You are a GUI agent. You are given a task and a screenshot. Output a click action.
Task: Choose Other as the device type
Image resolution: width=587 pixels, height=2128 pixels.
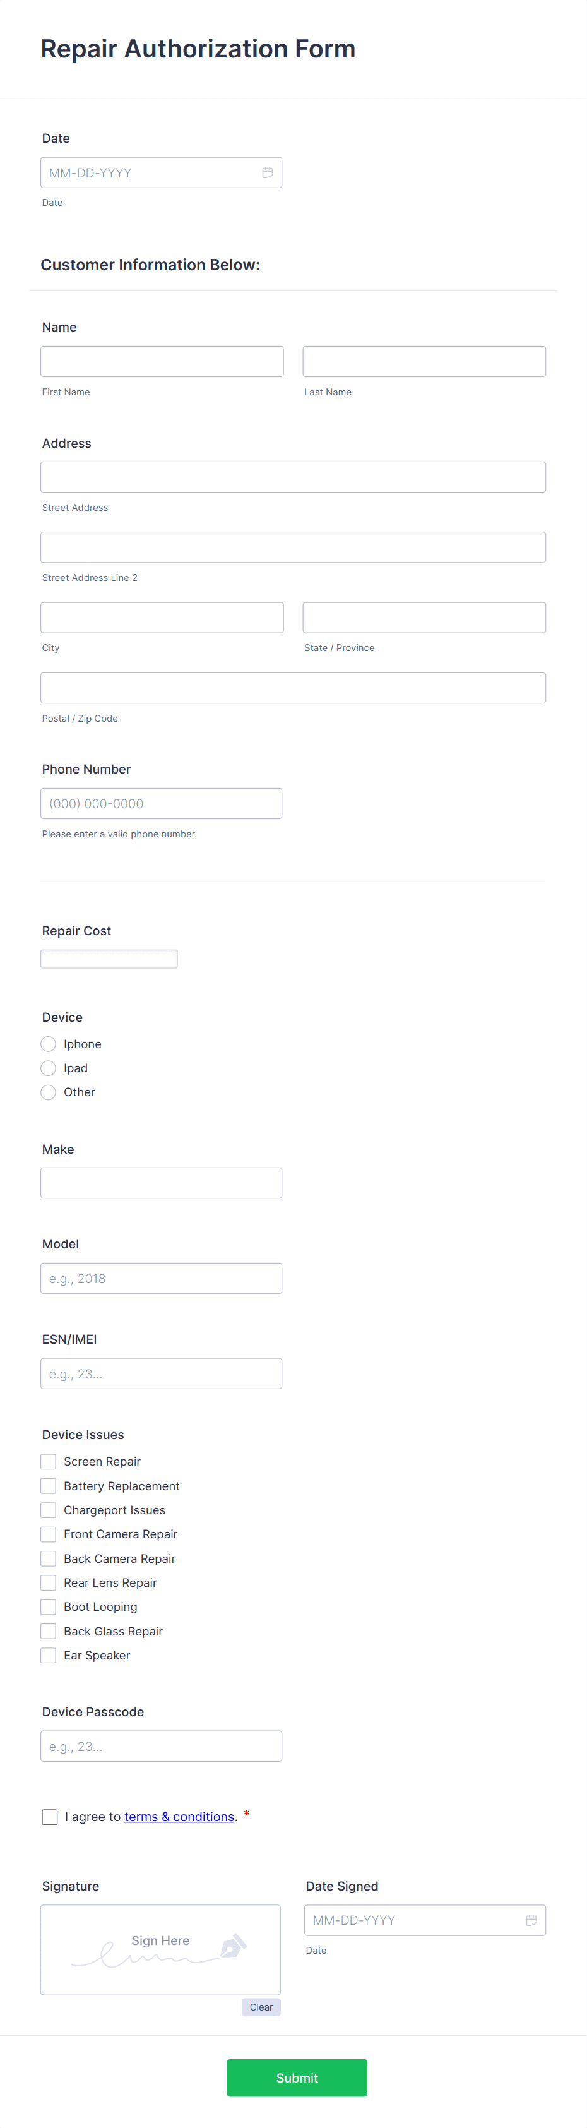pos(48,1091)
